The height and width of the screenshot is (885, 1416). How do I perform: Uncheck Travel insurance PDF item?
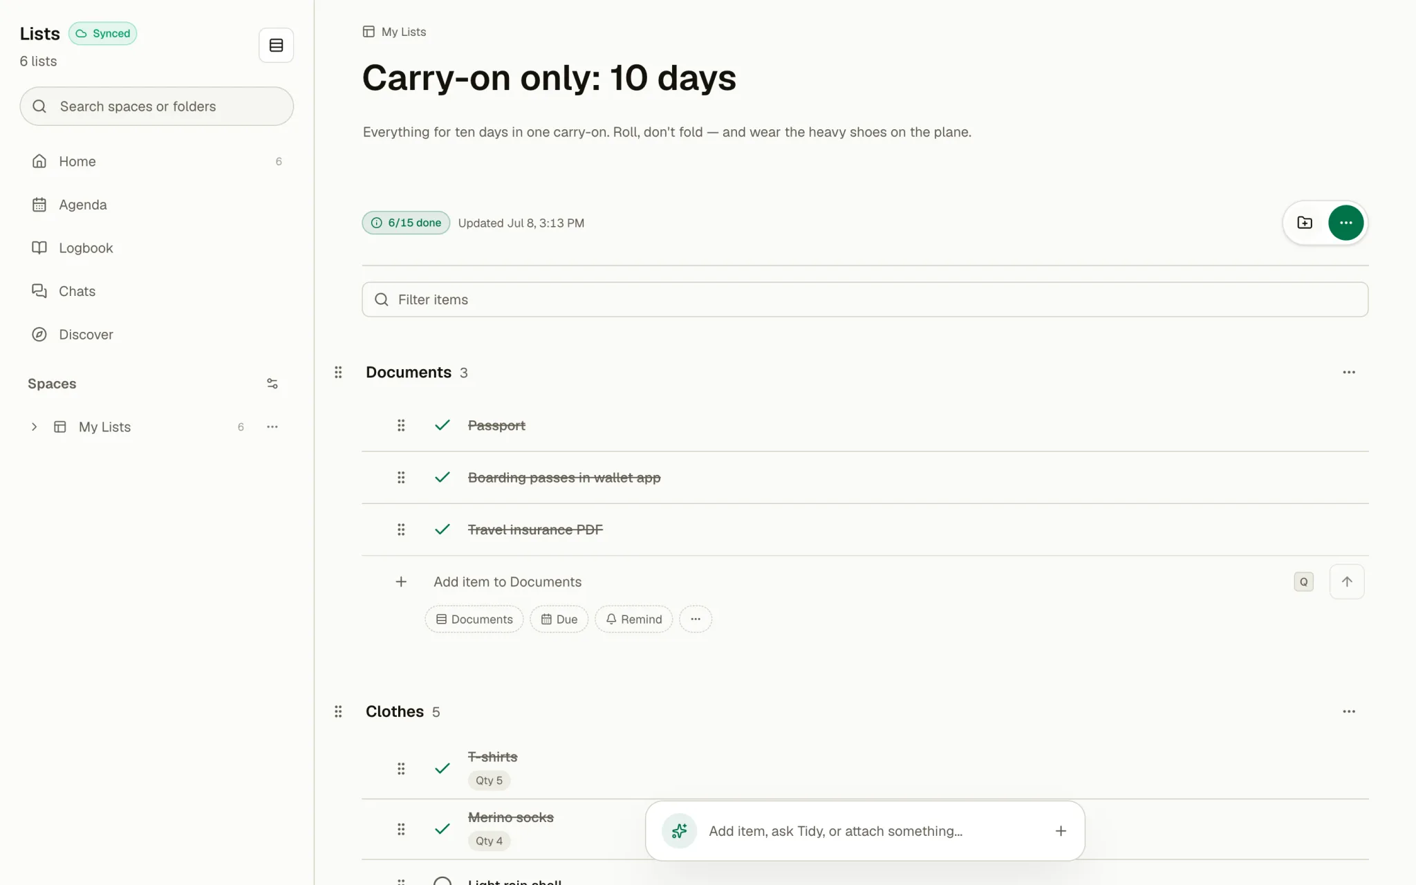[x=442, y=530]
